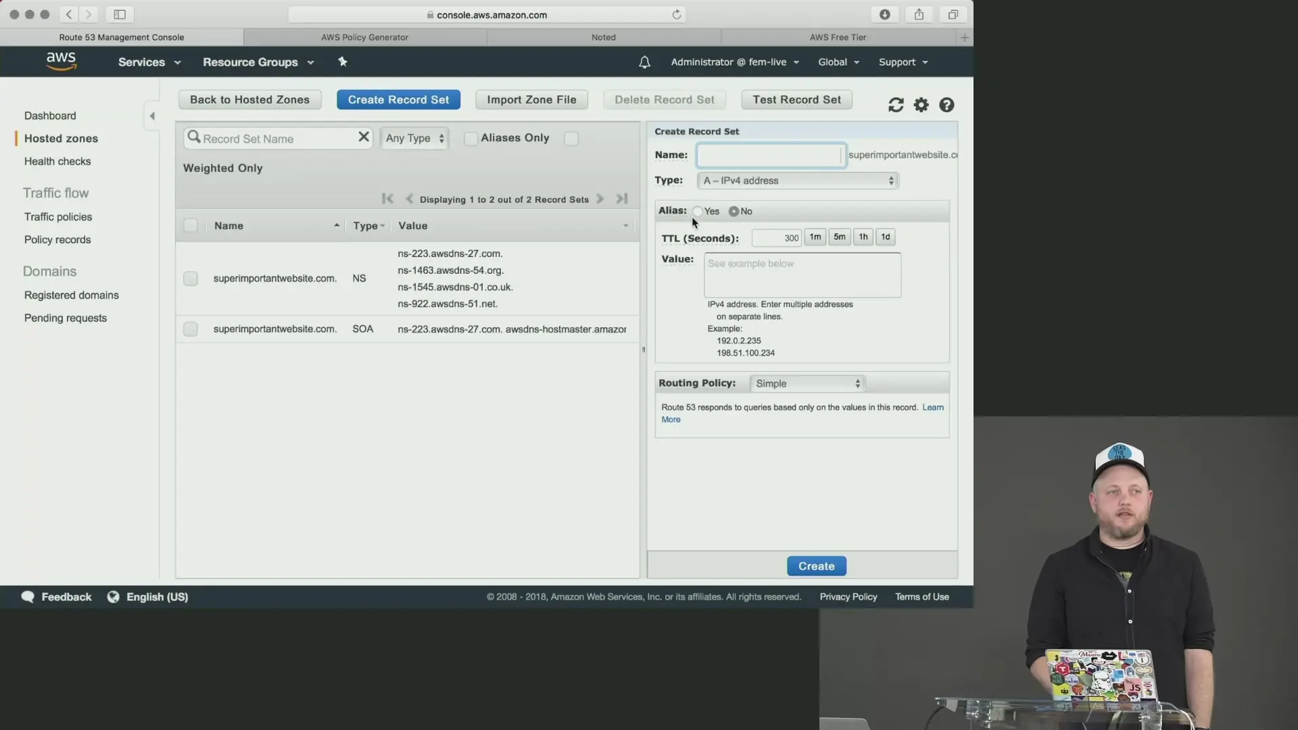Switch to the Noted tab
1298x730 pixels.
(x=603, y=37)
